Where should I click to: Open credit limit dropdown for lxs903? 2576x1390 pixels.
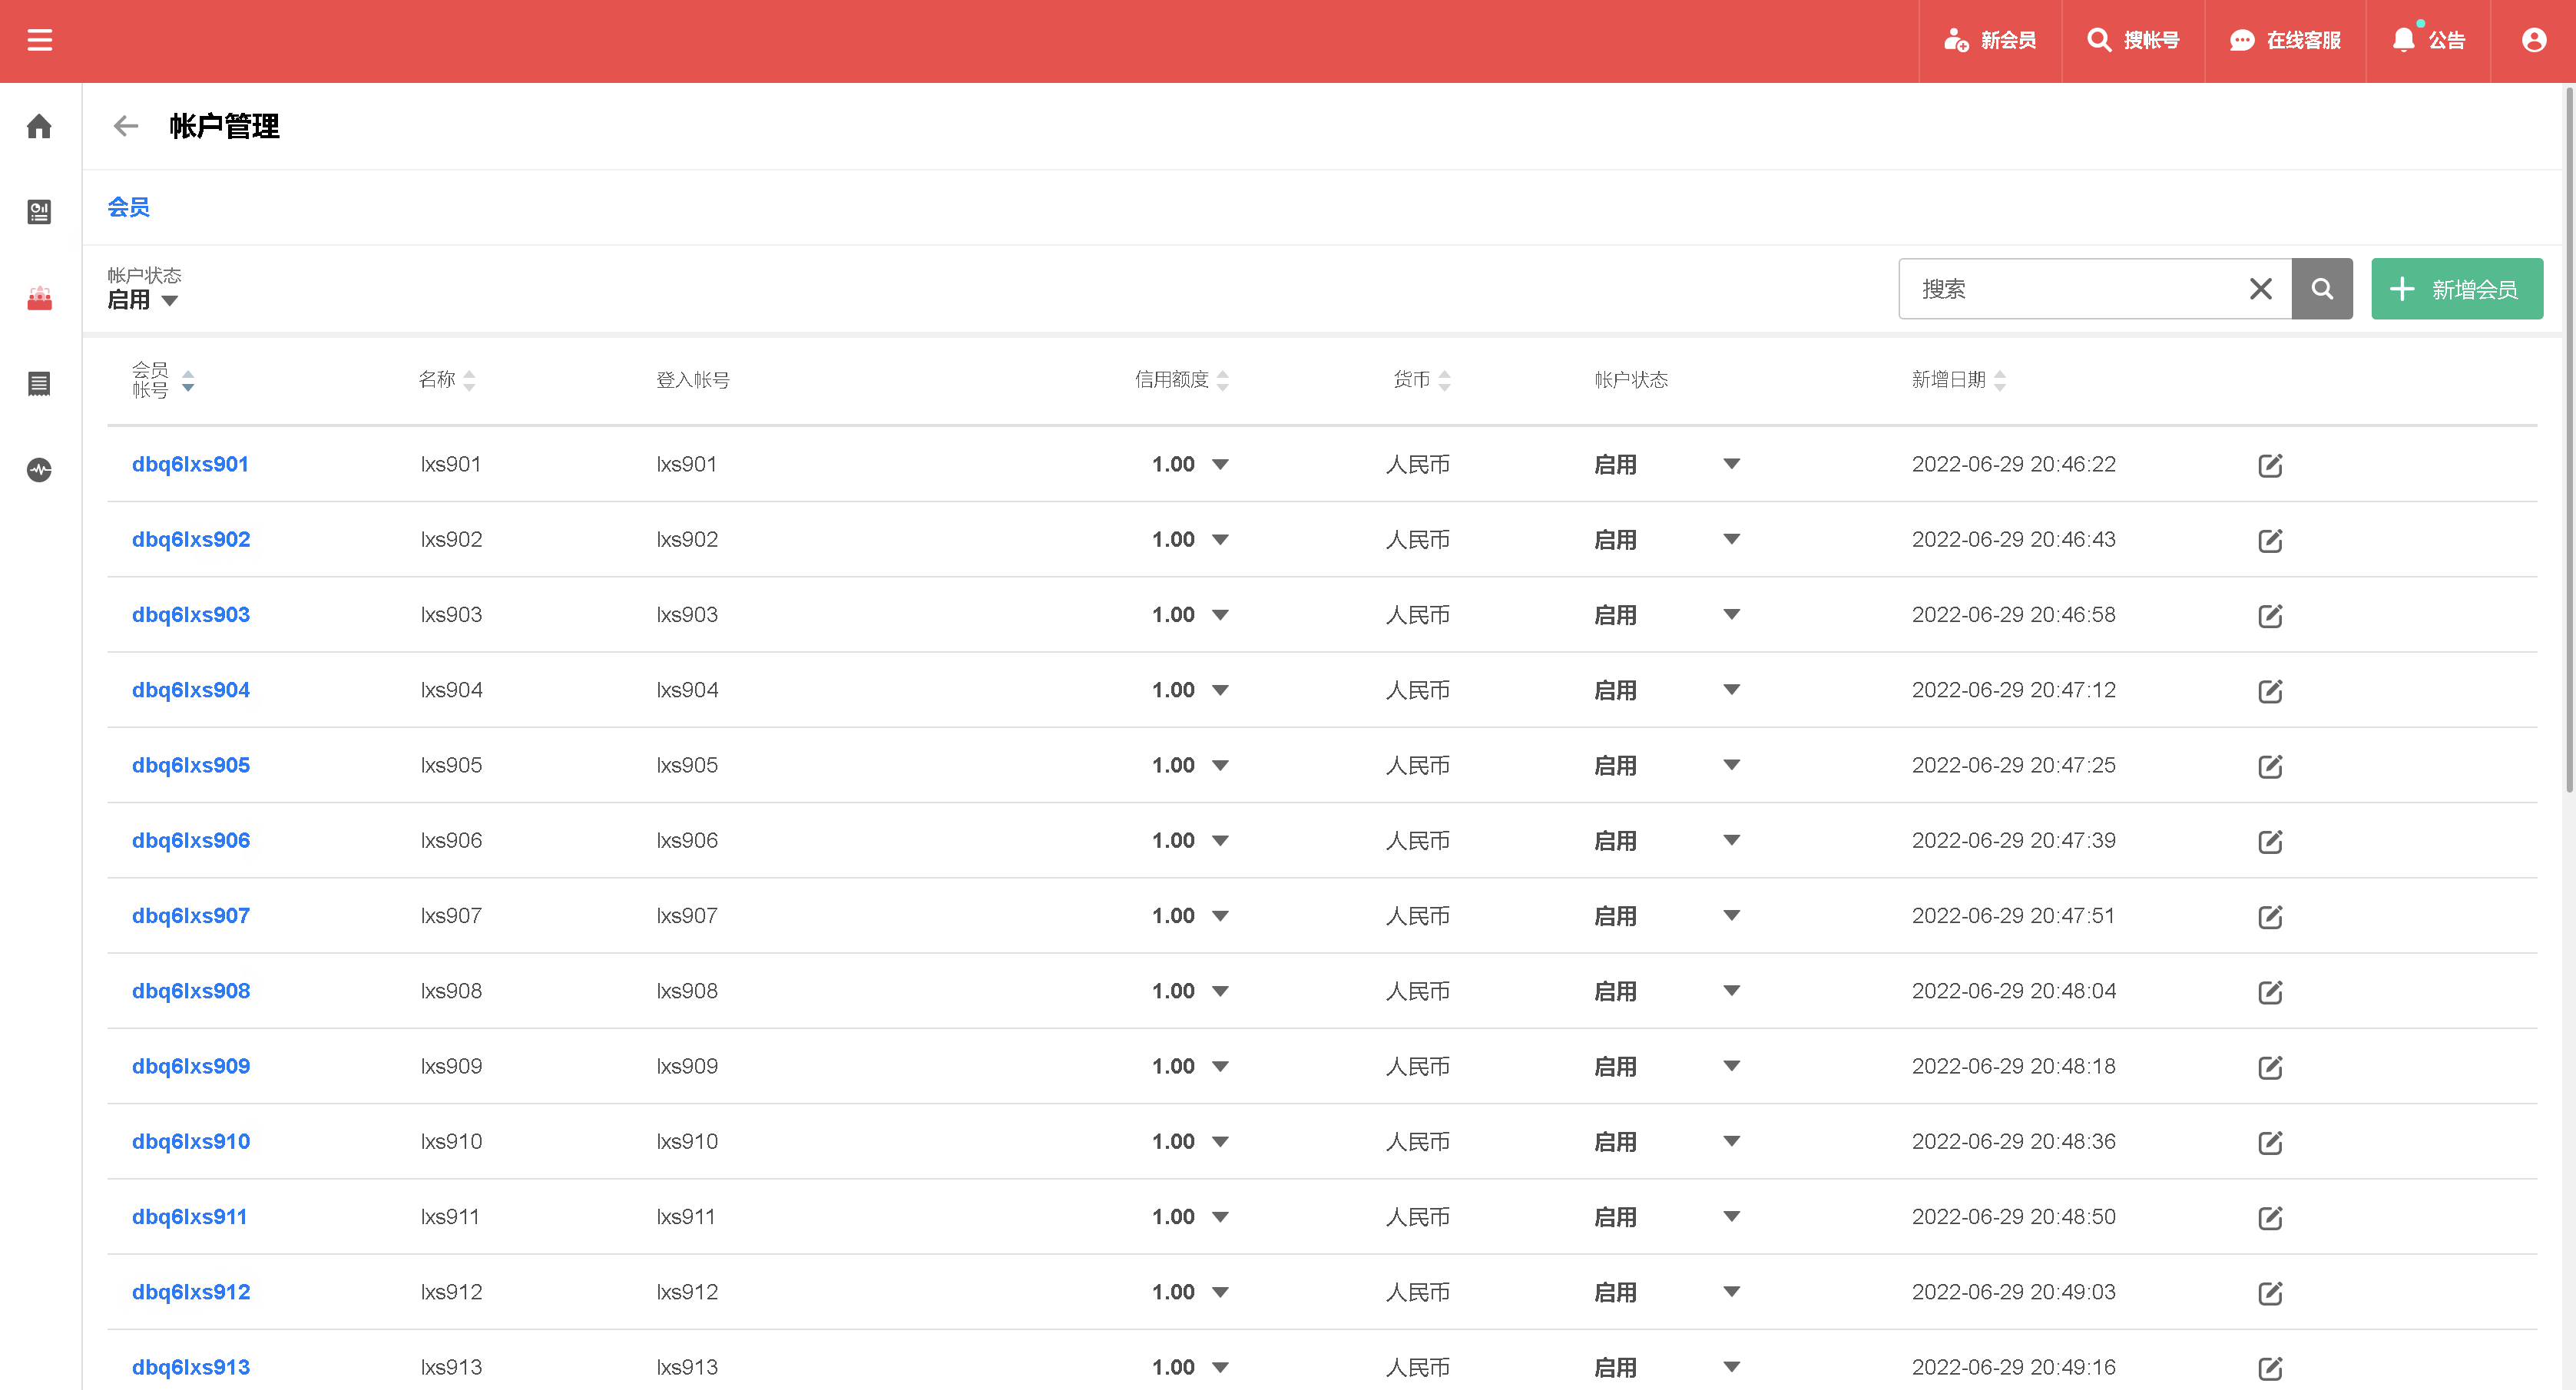point(1220,615)
